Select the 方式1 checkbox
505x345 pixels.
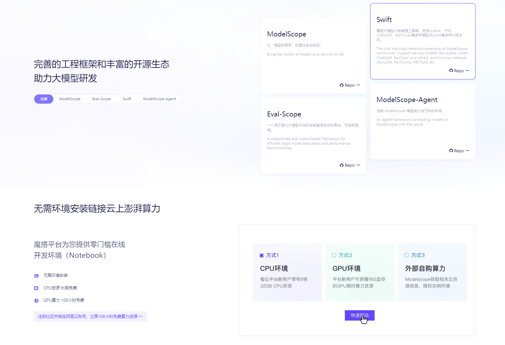[262, 255]
